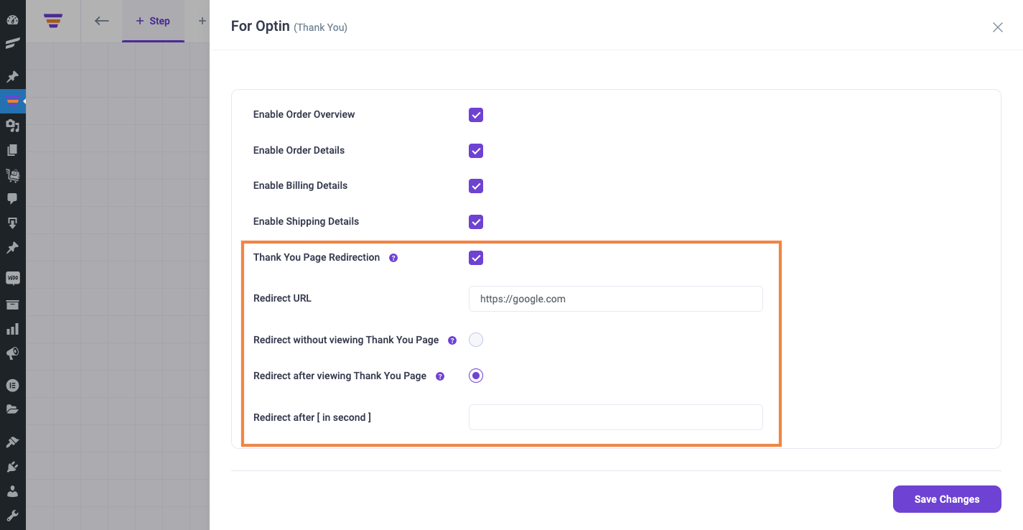Select Redirect after viewing Thank You Page
This screenshot has width=1023, height=530.
pyautogui.click(x=476, y=376)
